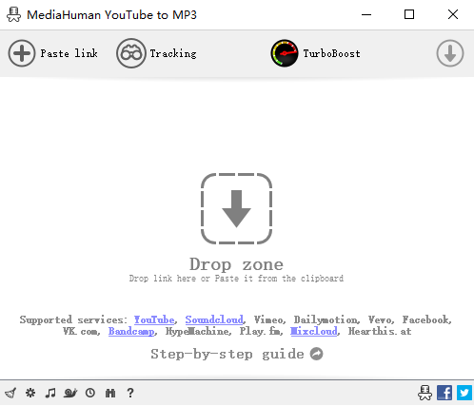
Task: Click the Drop zone dashed box
Action: tap(236, 208)
